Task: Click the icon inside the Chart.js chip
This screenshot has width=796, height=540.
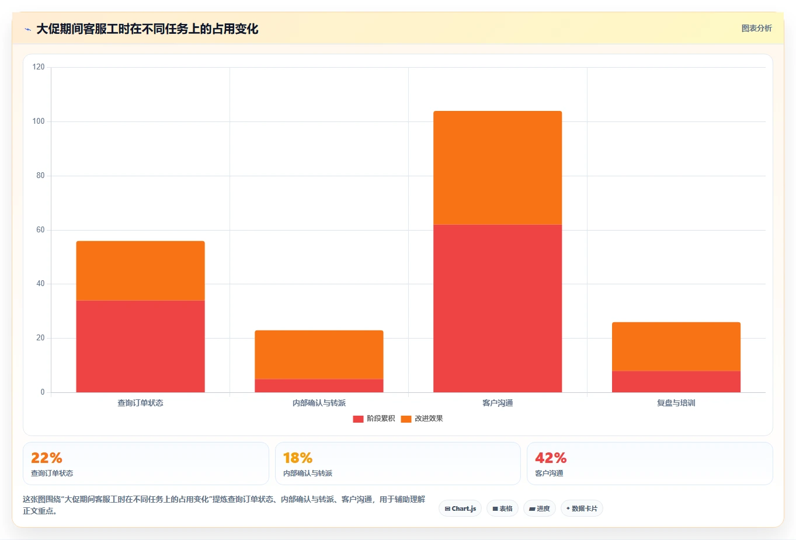Action: (447, 509)
